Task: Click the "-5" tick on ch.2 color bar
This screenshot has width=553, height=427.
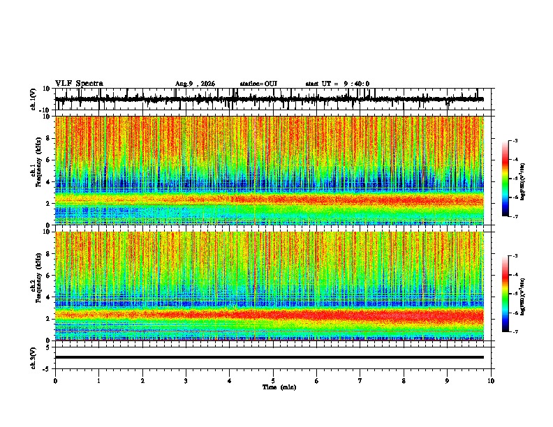Action: click(515, 294)
